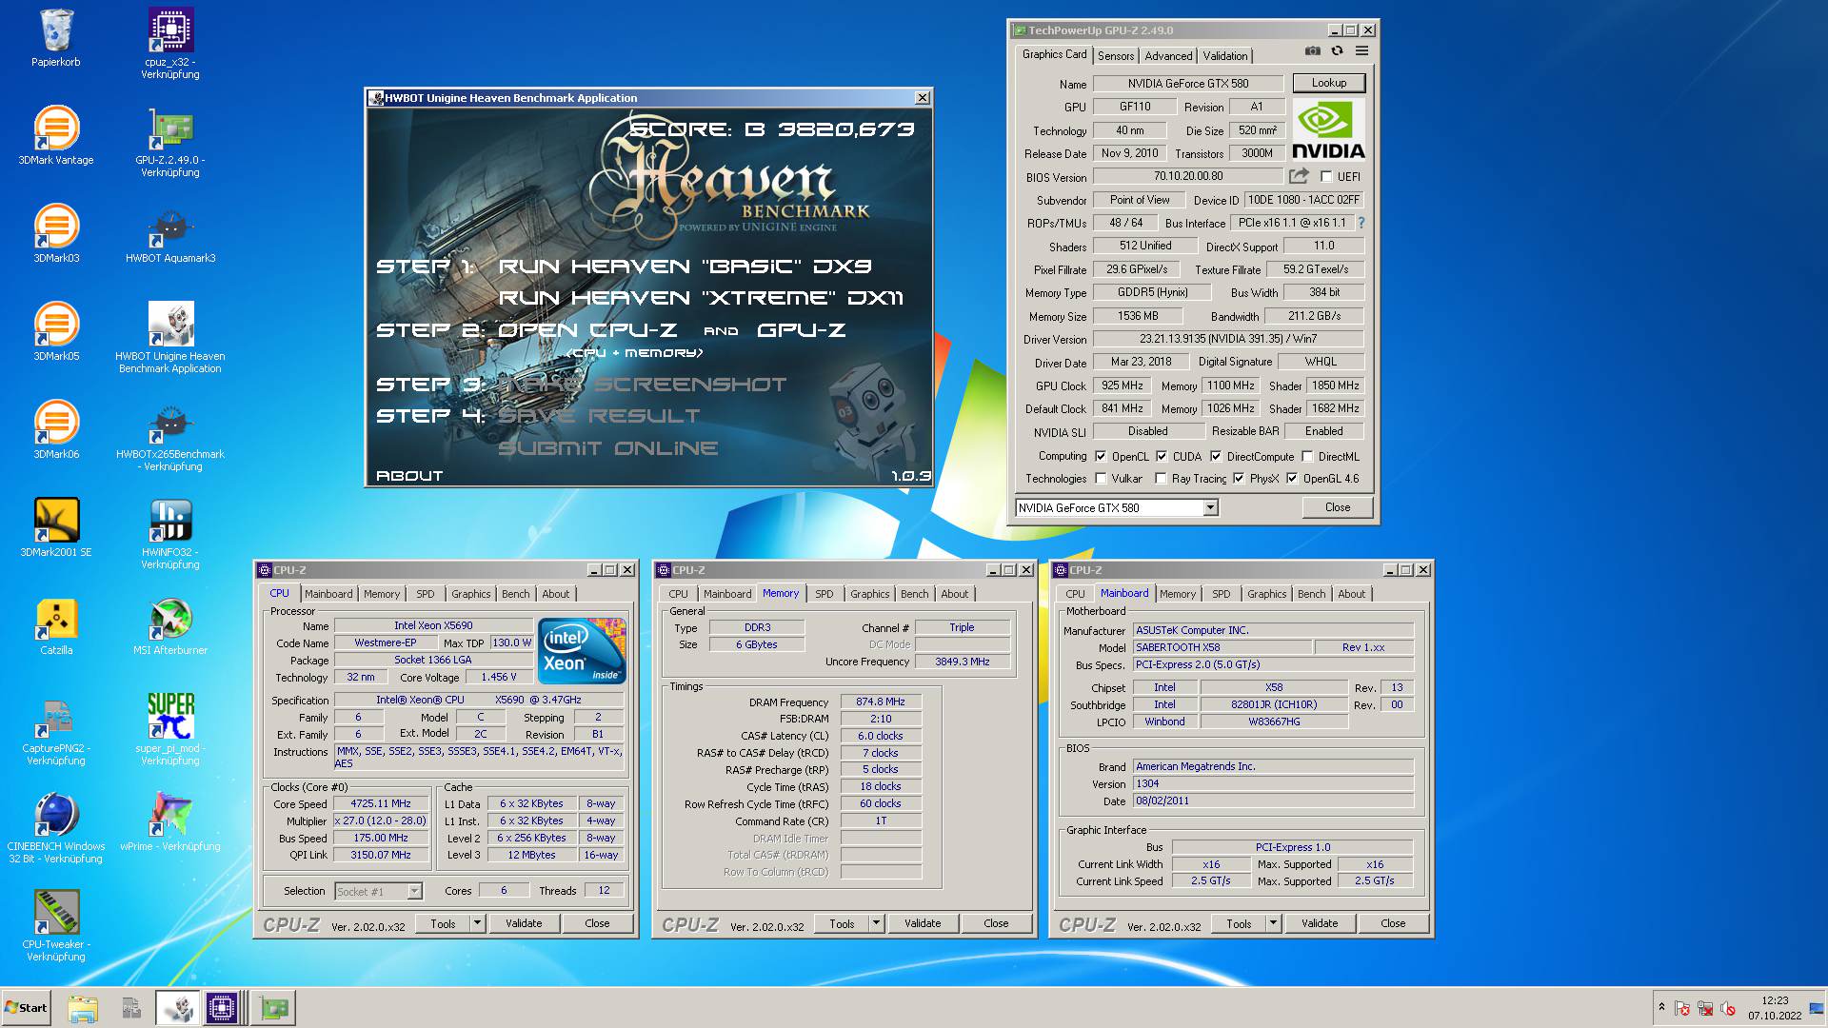This screenshot has width=1828, height=1028.
Task: Open CINEBENCH Windows 32 Bit shortcut
Action: pyautogui.click(x=56, y=827)
